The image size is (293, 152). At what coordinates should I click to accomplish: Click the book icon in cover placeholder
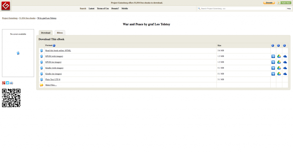click(x=18, y=53)
